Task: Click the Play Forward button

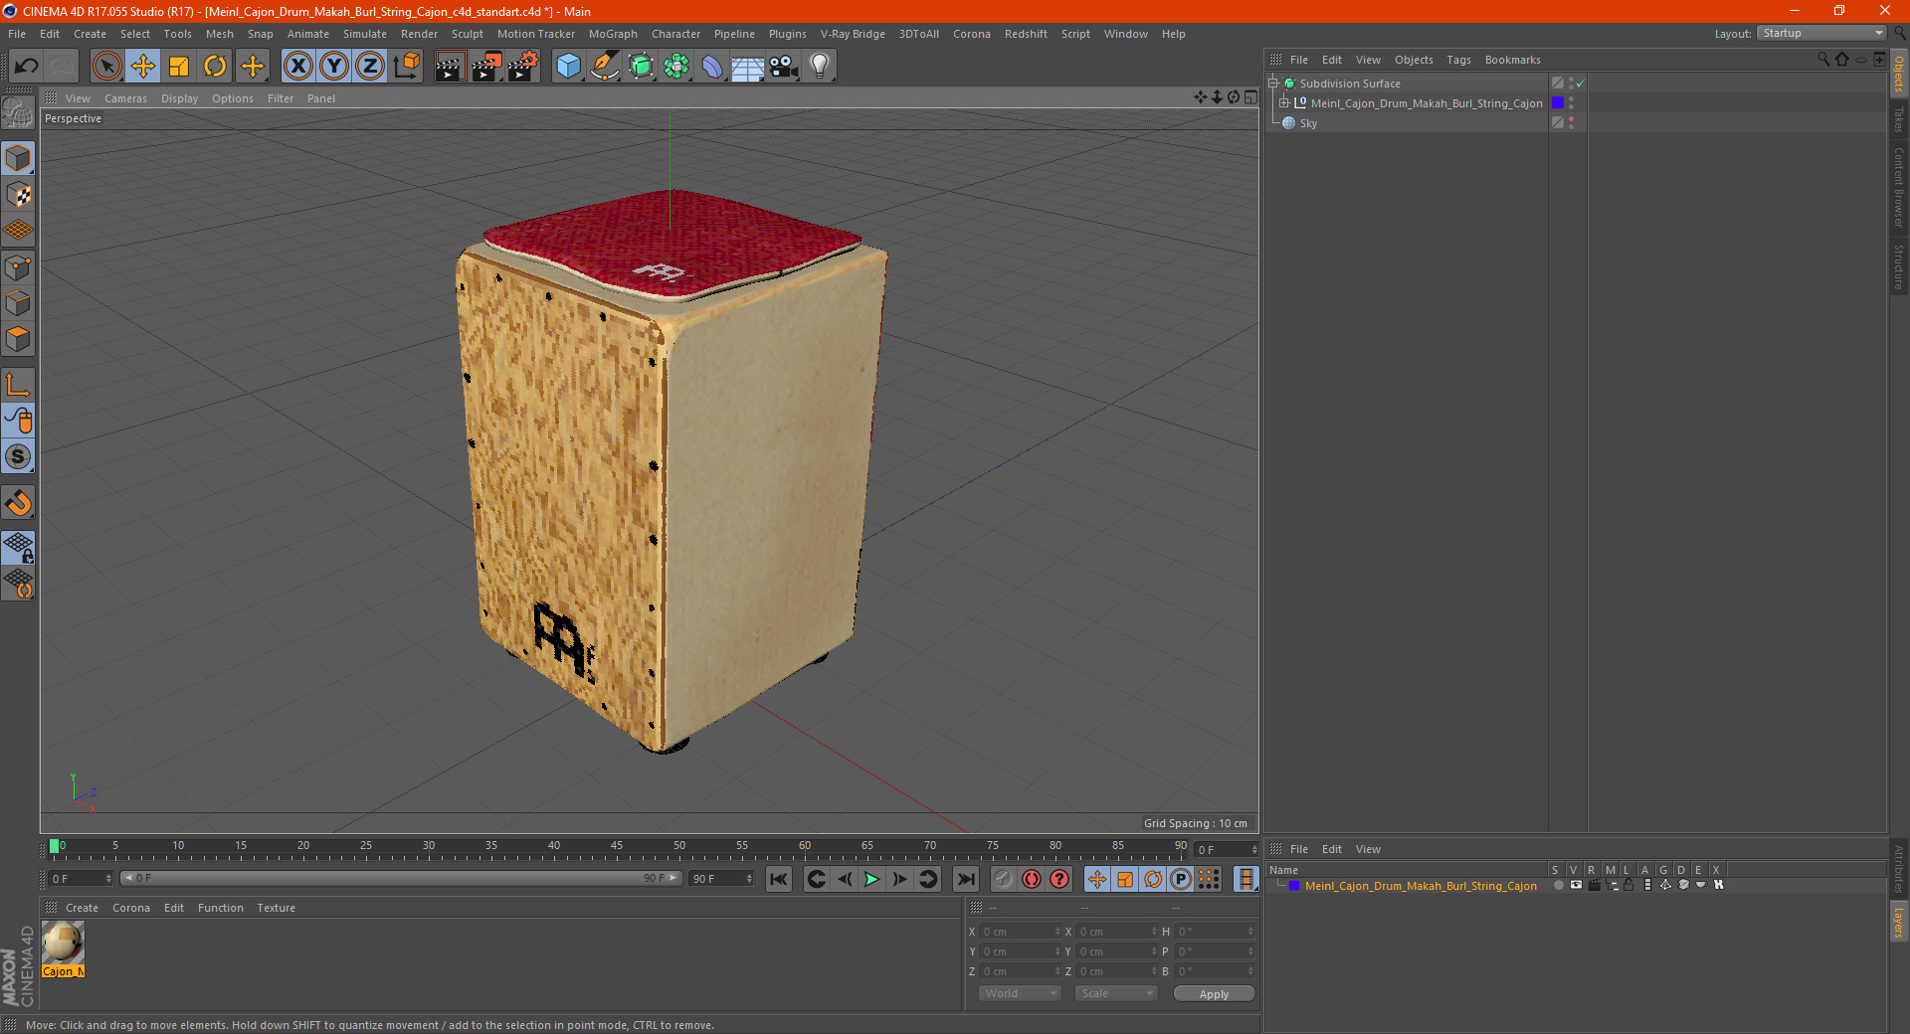Action: click(x=871, y=879)
